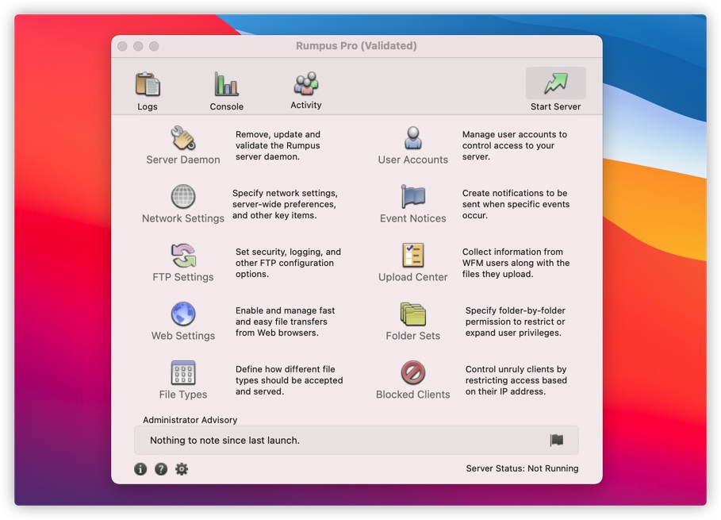
Task: Click 'Control unruly clients by restricting access' text
Action: click(x=516, y=380)
